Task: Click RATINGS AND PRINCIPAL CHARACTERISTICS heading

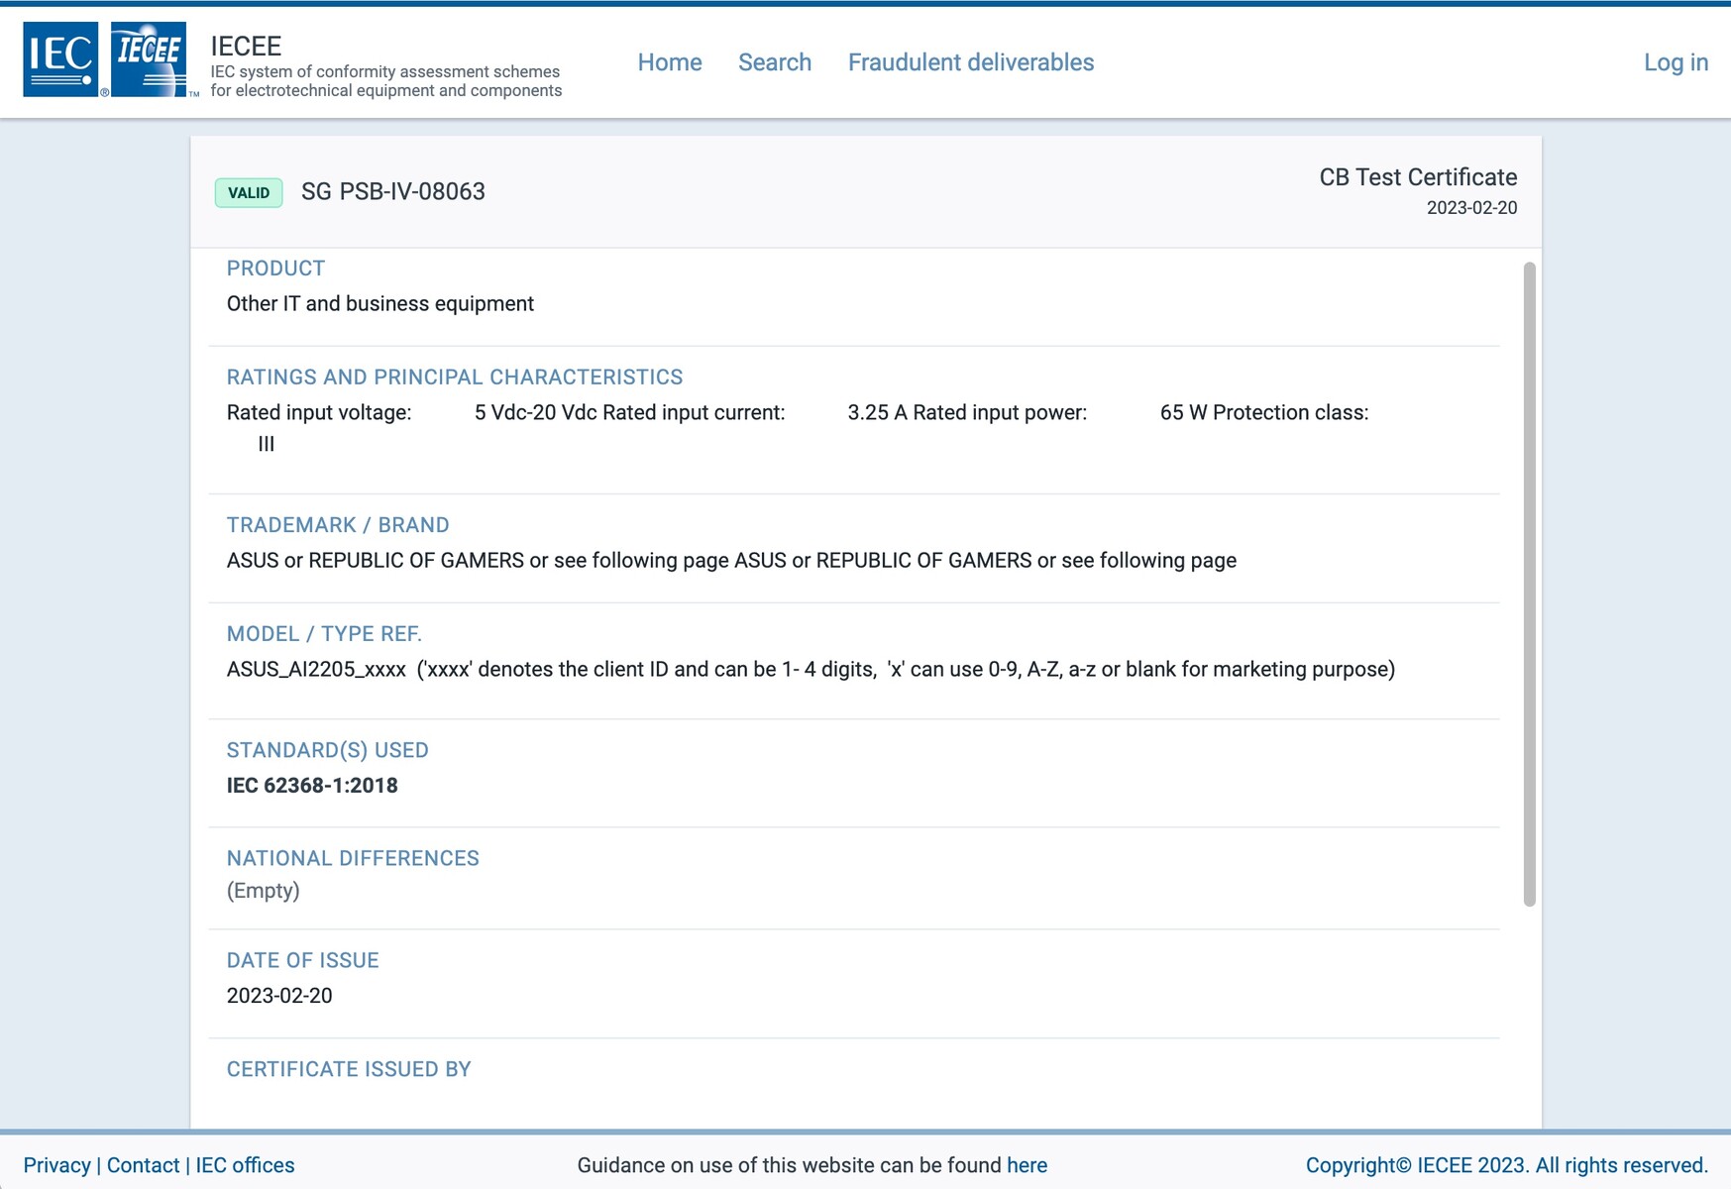Action: [455, 378]
